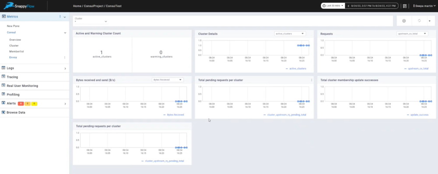
Task: Select the Consul dashboard entry
Action: [11, 32]
